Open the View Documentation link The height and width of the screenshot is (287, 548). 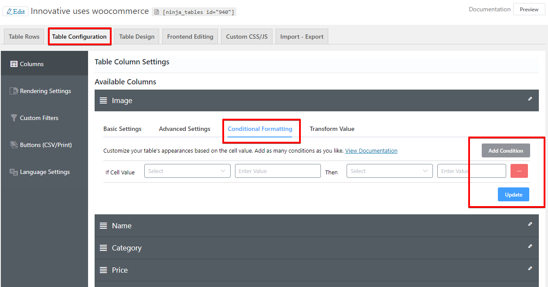[371, 150]
